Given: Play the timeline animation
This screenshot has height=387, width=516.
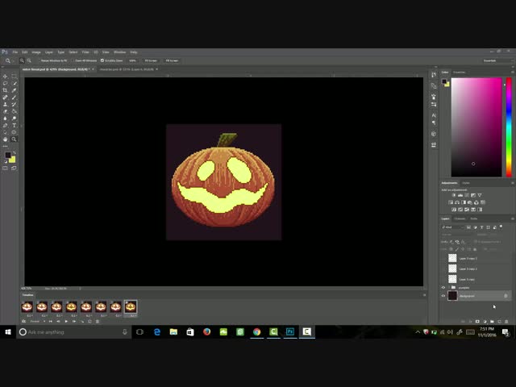Looking at the screenshot, I should [66, 321].
